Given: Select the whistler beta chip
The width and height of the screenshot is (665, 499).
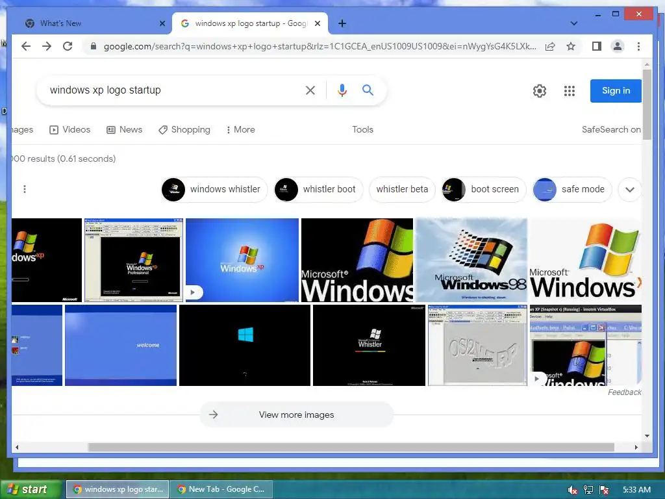Looking at the screenshot, I should 402,189.
